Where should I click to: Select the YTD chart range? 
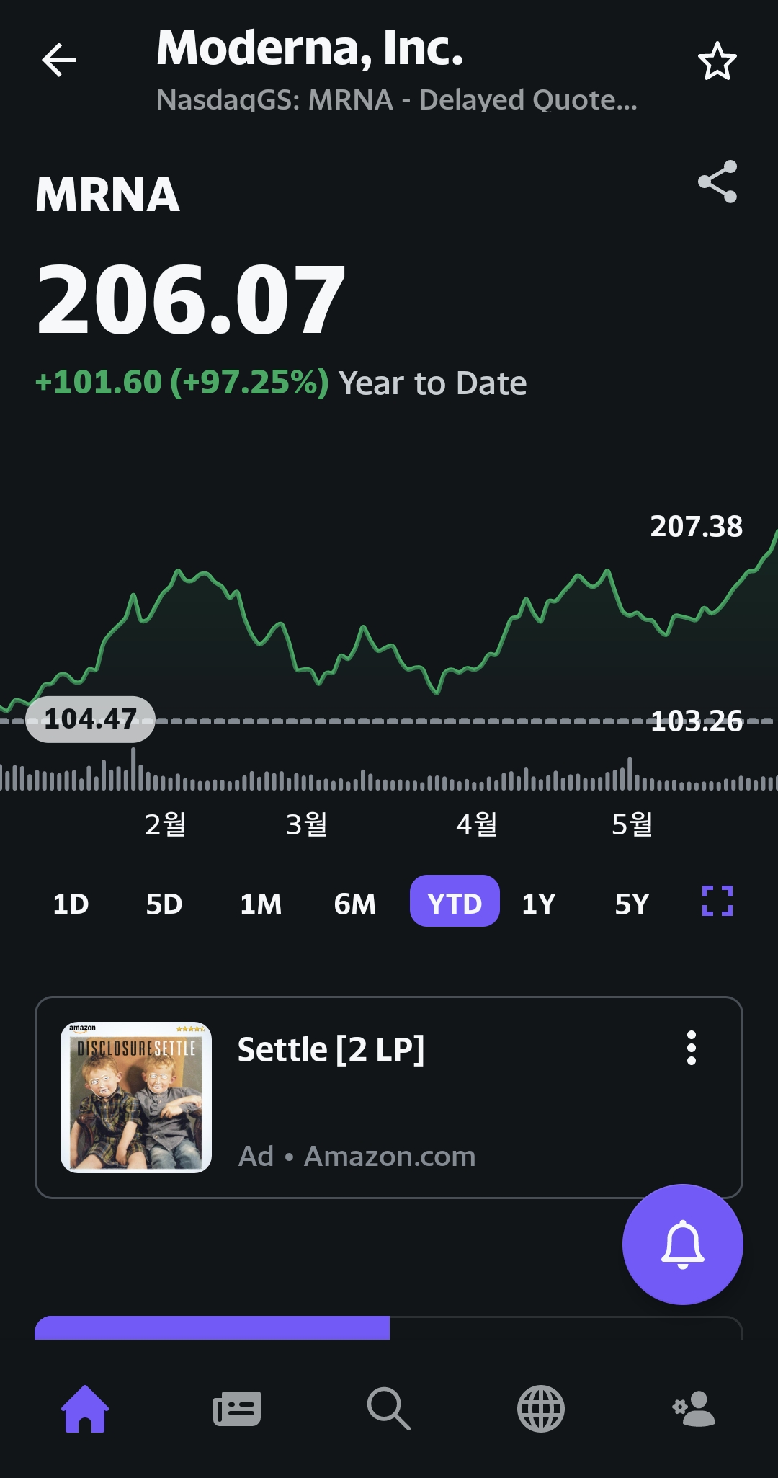coord(455,901)
